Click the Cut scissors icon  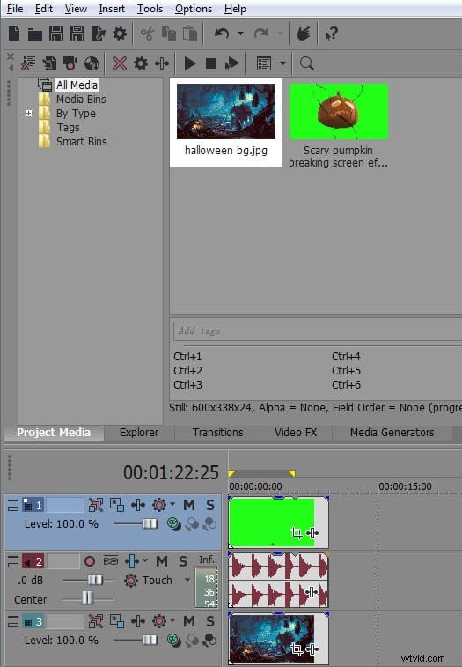click(x=148, y=33)
